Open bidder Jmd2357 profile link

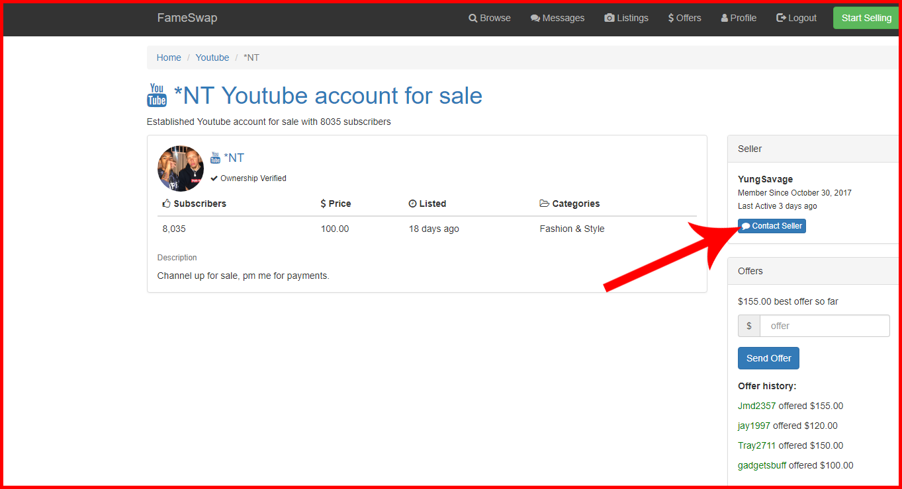(756, 406)
